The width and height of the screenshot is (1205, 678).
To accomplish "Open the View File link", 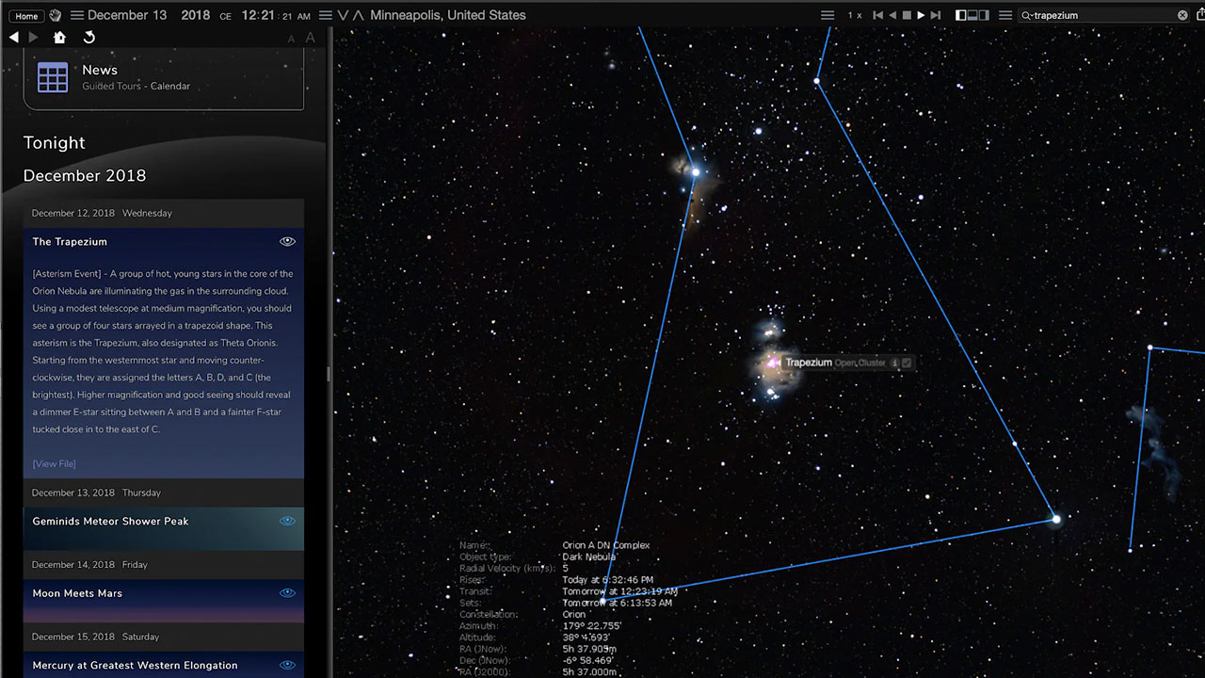I will 54,463.
